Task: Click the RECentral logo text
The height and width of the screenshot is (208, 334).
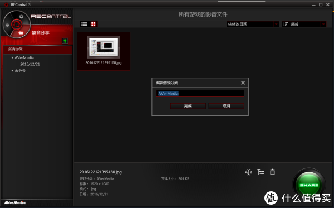Action: click(51, 16)
